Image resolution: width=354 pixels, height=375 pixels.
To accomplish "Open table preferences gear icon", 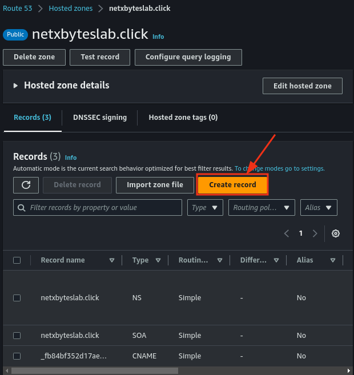I will click(336, 233).
